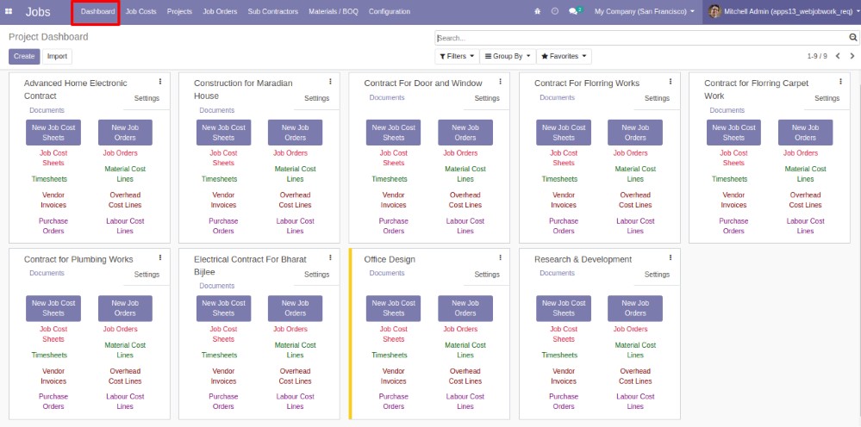Expand the Filters dropdown

(x=456, y=56)
